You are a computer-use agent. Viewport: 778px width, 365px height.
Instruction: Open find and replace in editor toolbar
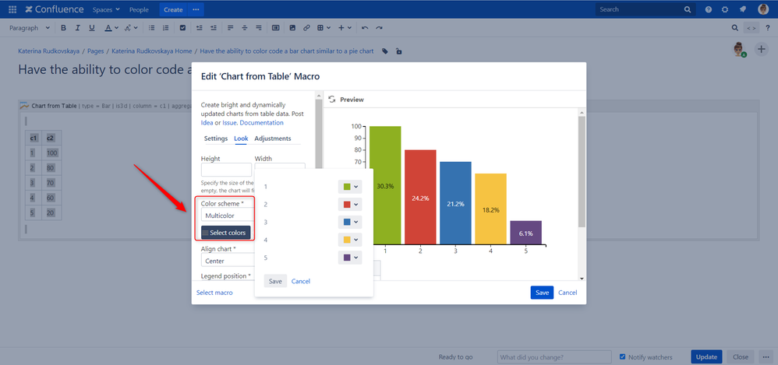pos(735,28)
